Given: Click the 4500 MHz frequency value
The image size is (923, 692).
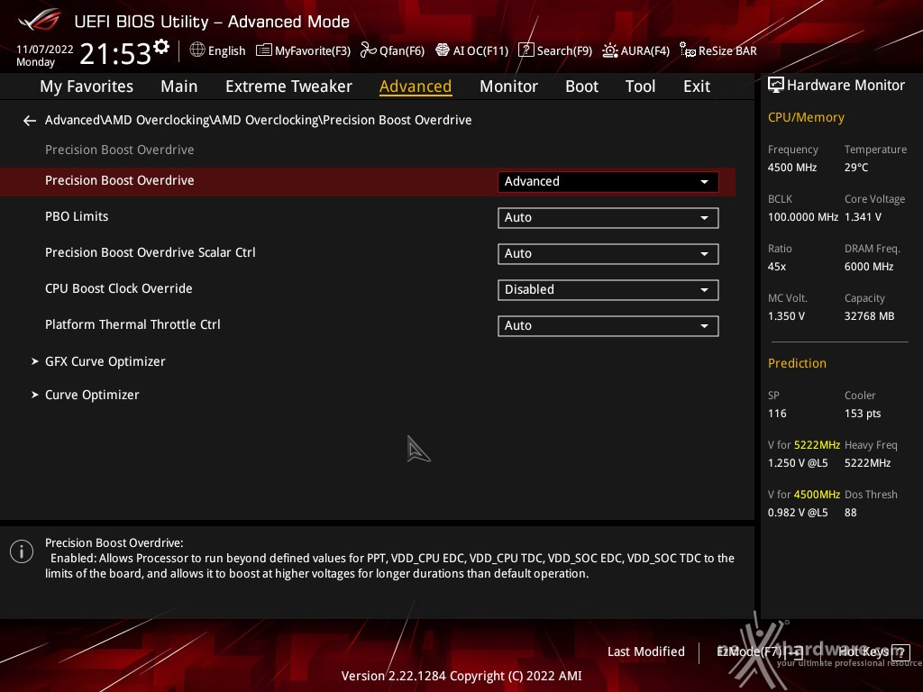Looking at the screenshot, I should point(791,168).
